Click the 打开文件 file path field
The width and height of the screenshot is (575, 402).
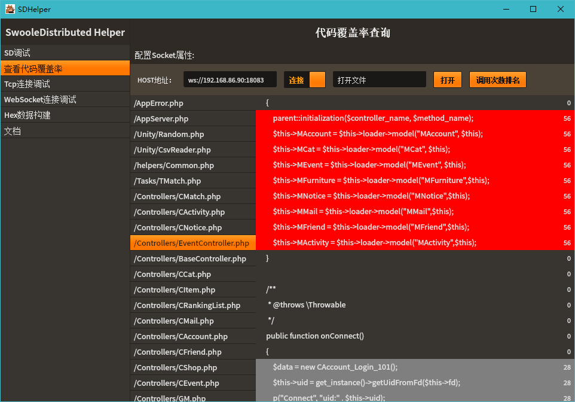tap(379, 80)
